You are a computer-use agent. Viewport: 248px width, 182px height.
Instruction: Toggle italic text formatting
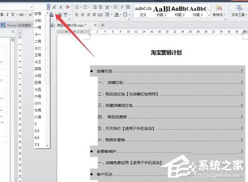coord(7,14)
